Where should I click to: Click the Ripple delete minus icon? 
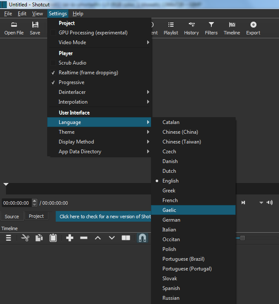click(84, 238)
